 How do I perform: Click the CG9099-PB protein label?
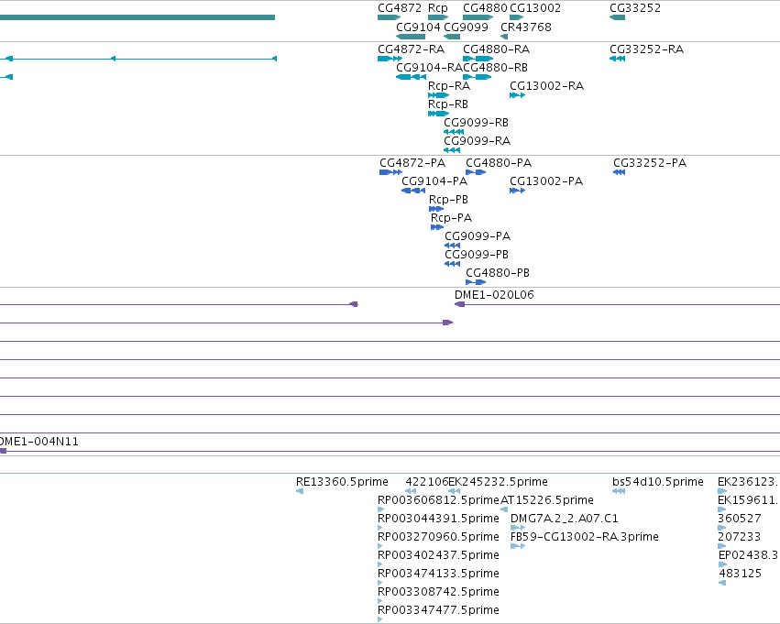pos(477,255)
